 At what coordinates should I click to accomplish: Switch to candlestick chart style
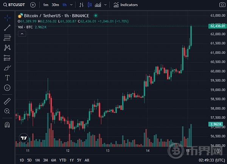[90, 5]
